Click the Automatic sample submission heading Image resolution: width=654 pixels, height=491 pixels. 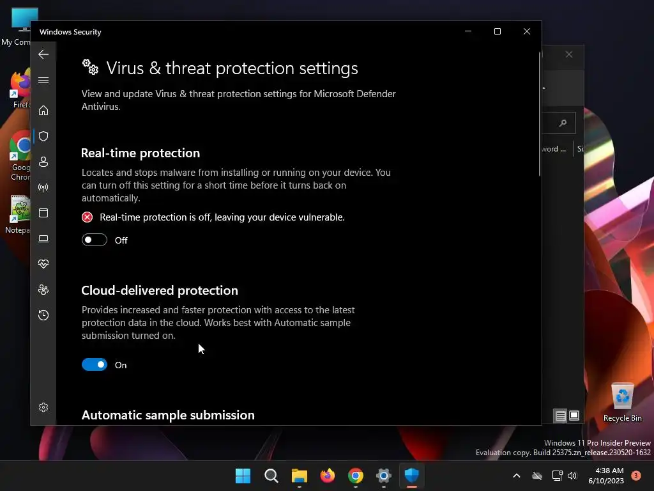pyautogui.click(x=168, y=415)
